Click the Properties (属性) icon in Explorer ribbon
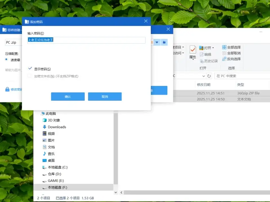The image size is (270, 202). (x=193, y=50)
